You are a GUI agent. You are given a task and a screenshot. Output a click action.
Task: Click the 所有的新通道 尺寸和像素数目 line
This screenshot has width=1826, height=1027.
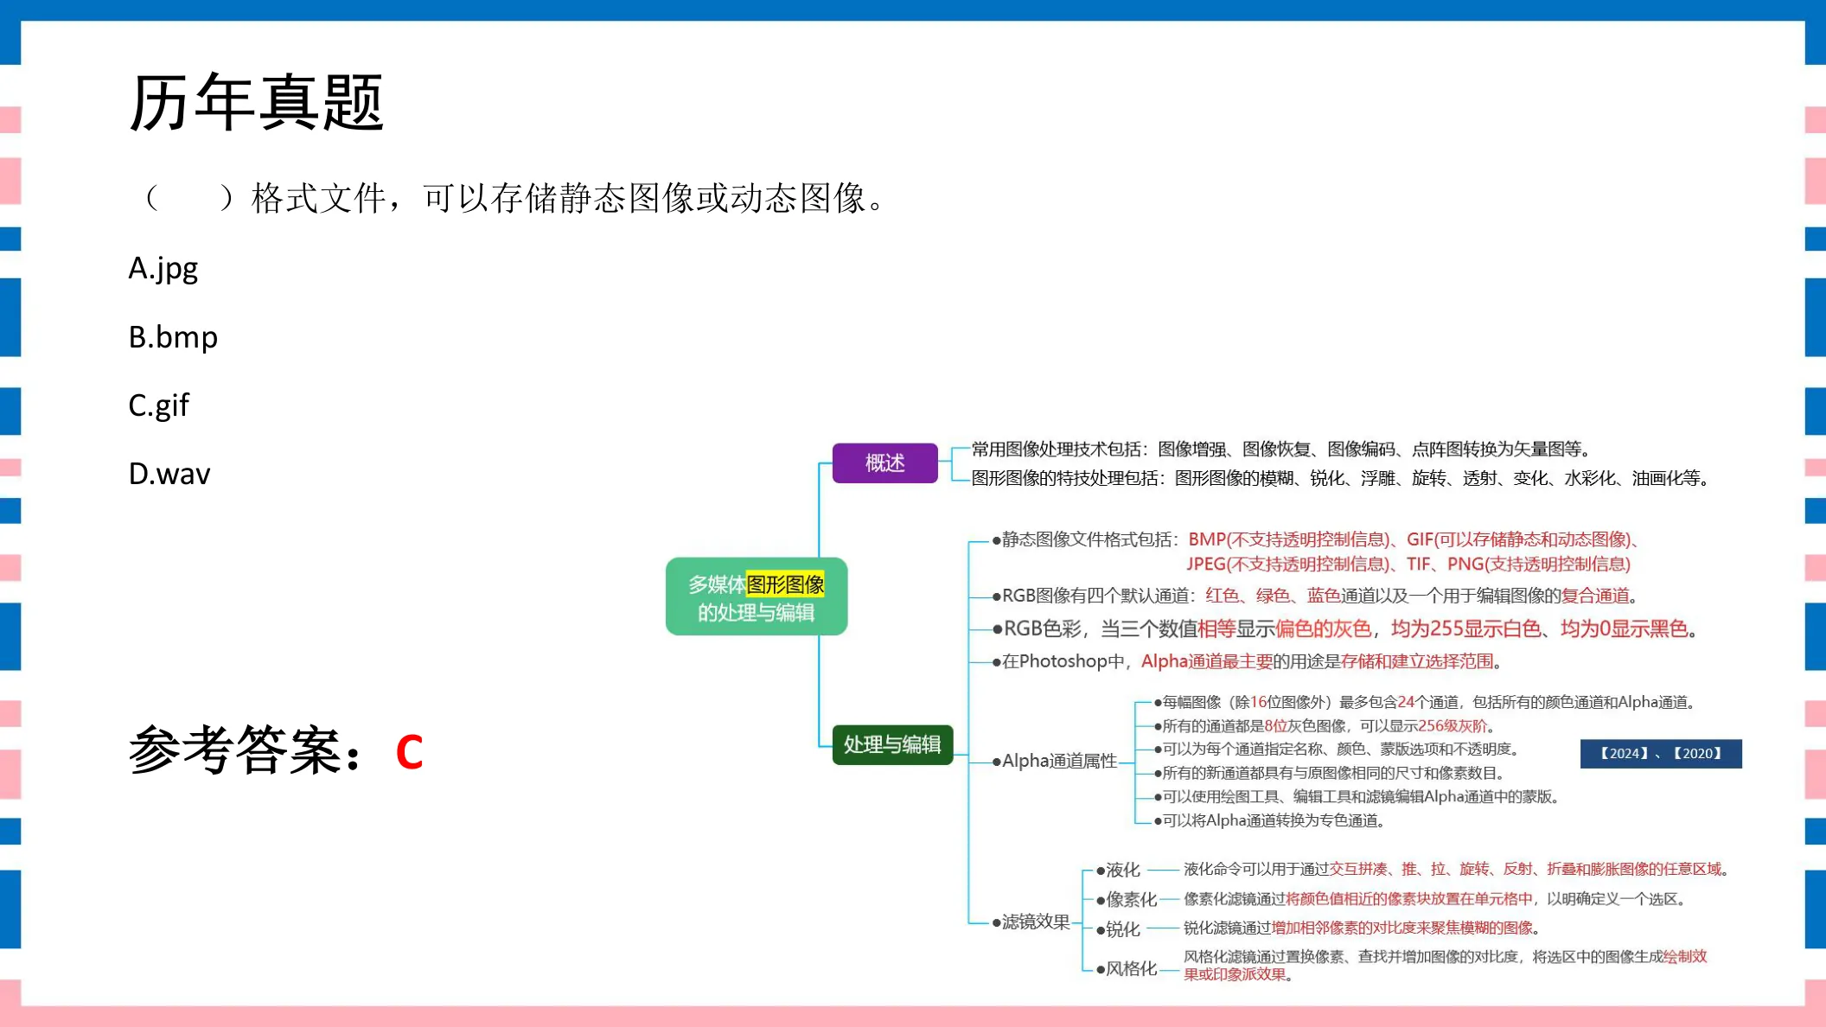(1331, 773)
